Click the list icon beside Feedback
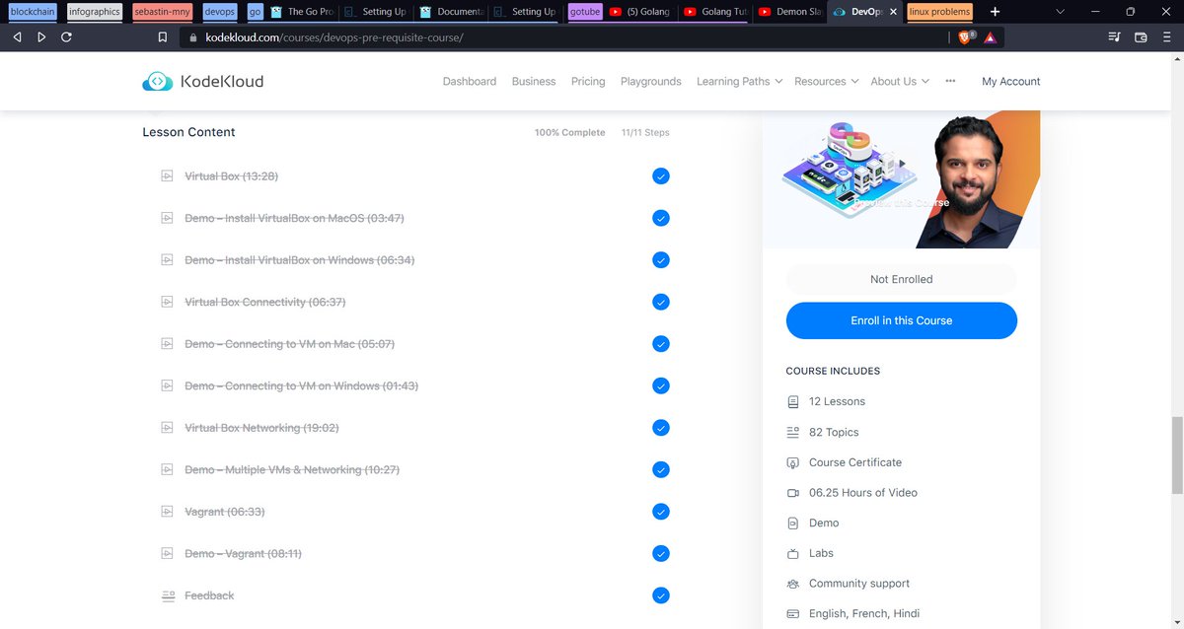Viewport: 1184px width, 629px height. (x=168, y=595)
